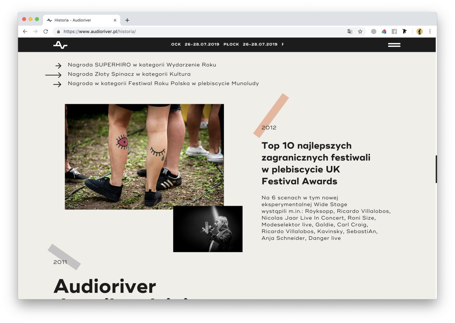Reload the page with the refresh icon
This screenshot has width=455, height=323.
[x=45, y=31]
